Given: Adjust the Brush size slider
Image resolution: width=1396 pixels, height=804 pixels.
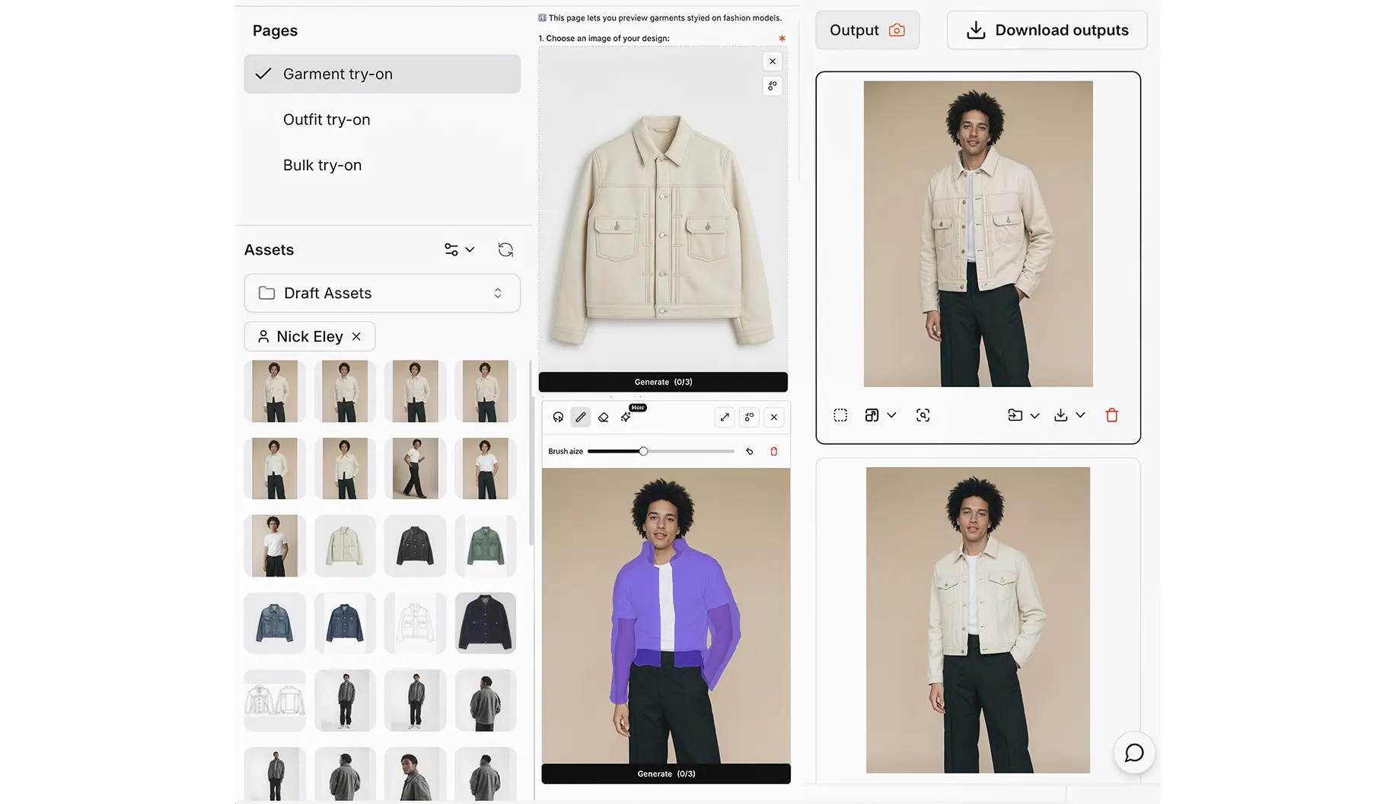Looking at the screenshot, I should pos(643,451).
